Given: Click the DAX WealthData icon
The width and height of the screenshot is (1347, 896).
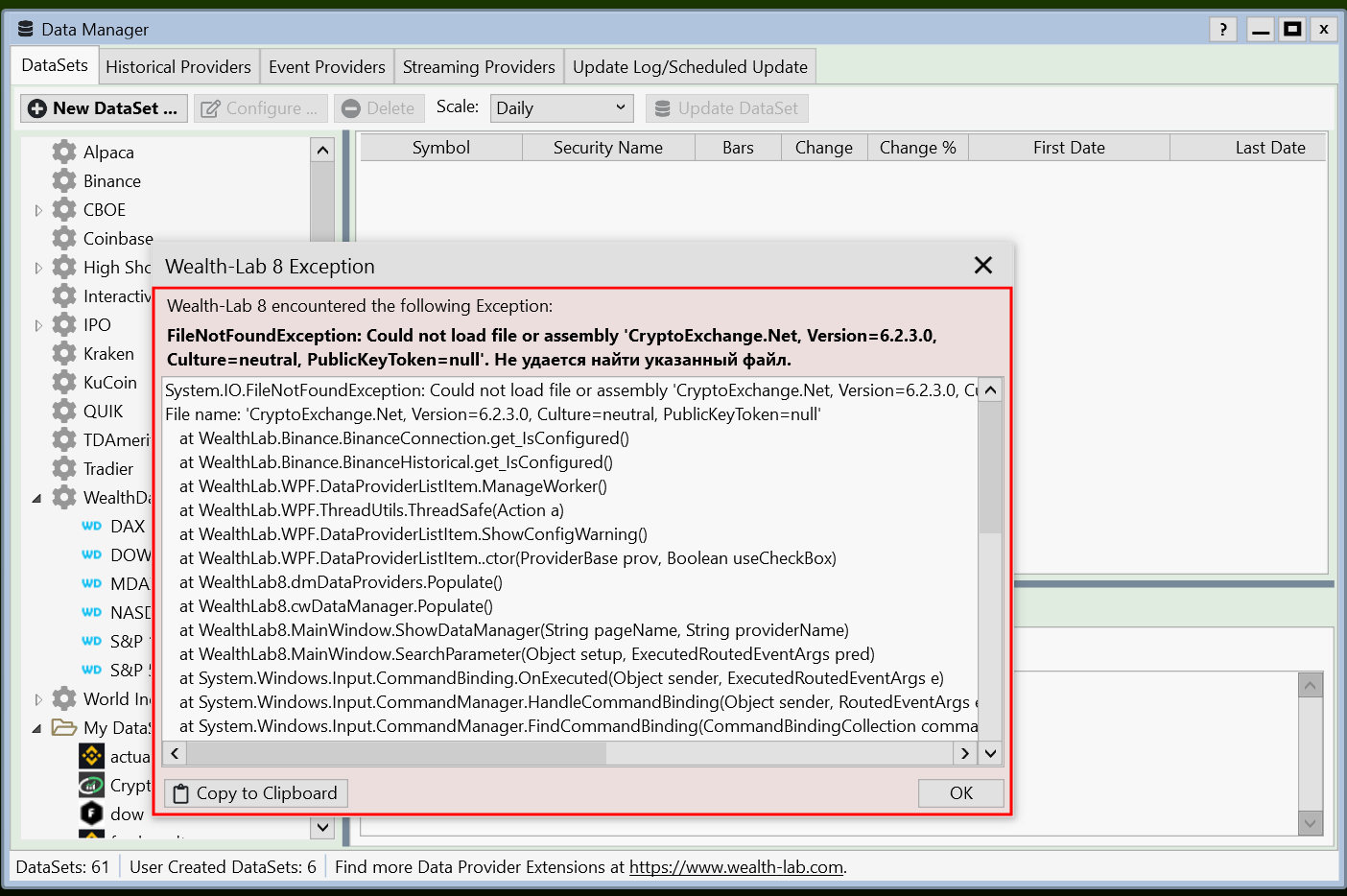Looking at the screenshot, I should tap(92, 526).
